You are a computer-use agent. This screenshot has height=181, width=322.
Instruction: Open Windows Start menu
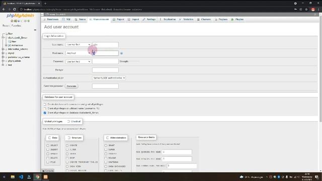(4, 177)
